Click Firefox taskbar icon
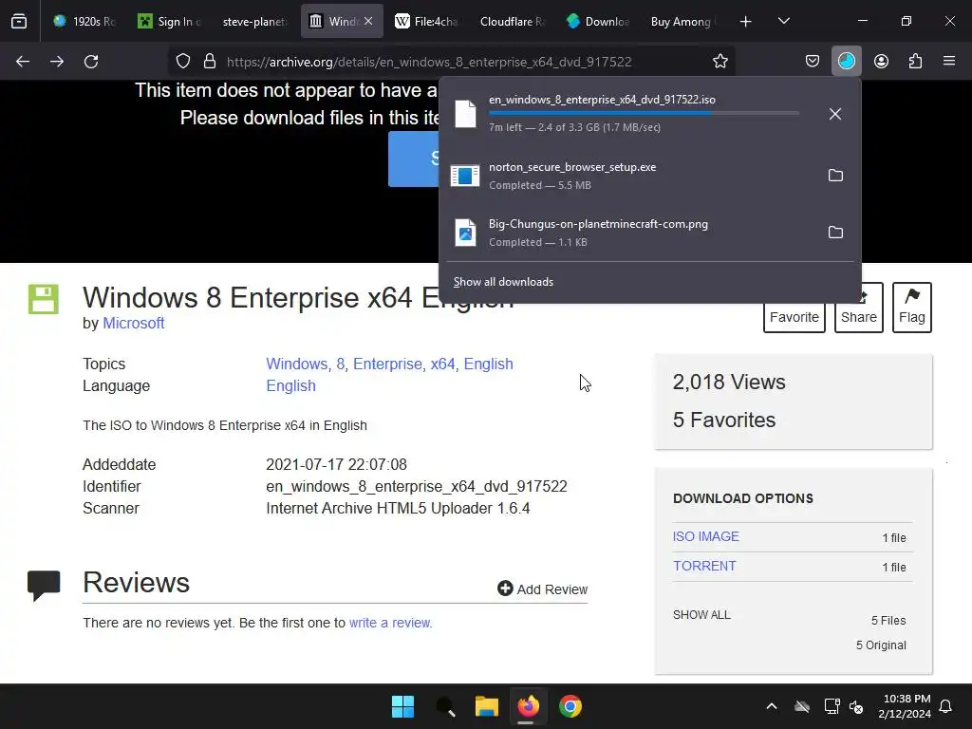 pyautogui.click(x=528, y=706)
